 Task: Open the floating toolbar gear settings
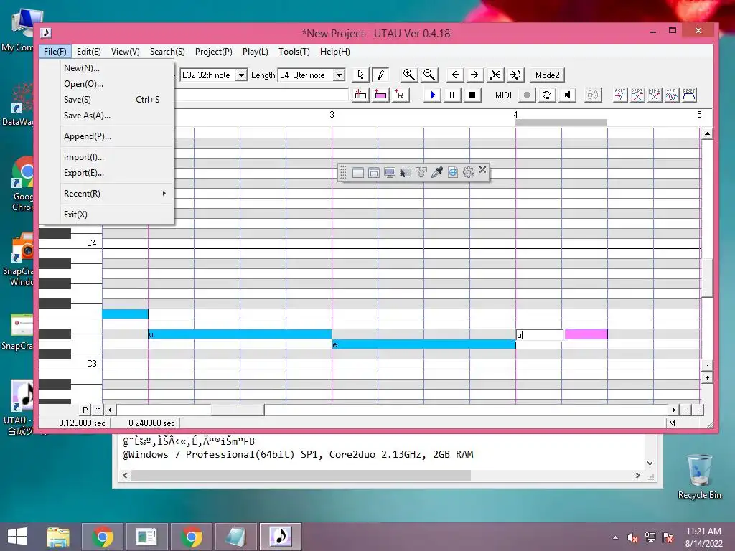468,172
